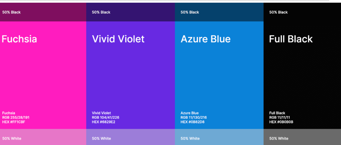
Task: Pick the Full Black 50% Black strip
Action: click(302, 12)
